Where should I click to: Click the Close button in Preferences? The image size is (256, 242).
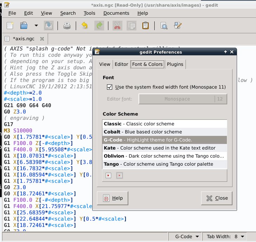click(217, 198)
